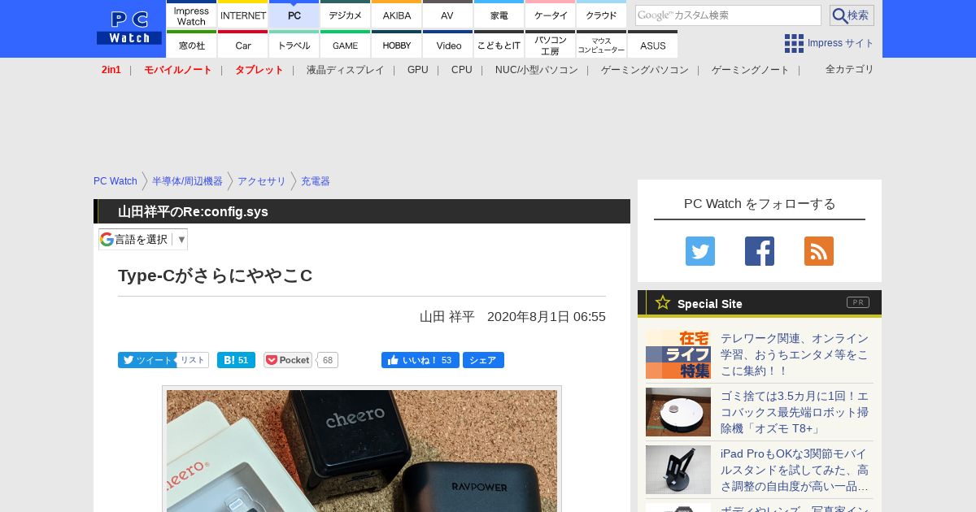Click the Twitter リスト button
Image resolution: width=976 pixels, height=512 pixels.
193,360
